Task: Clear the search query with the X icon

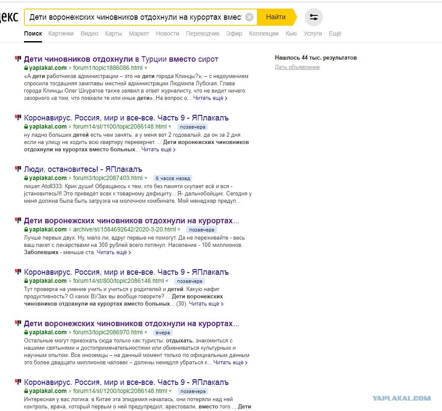Action: point(249,17)
